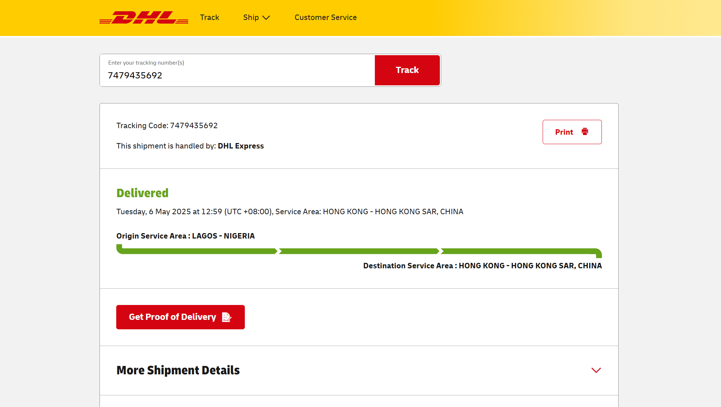Viewport: 721px width, 407px height.
Task: Expand More Shipment Details chevron
Action: pos(596,370)
